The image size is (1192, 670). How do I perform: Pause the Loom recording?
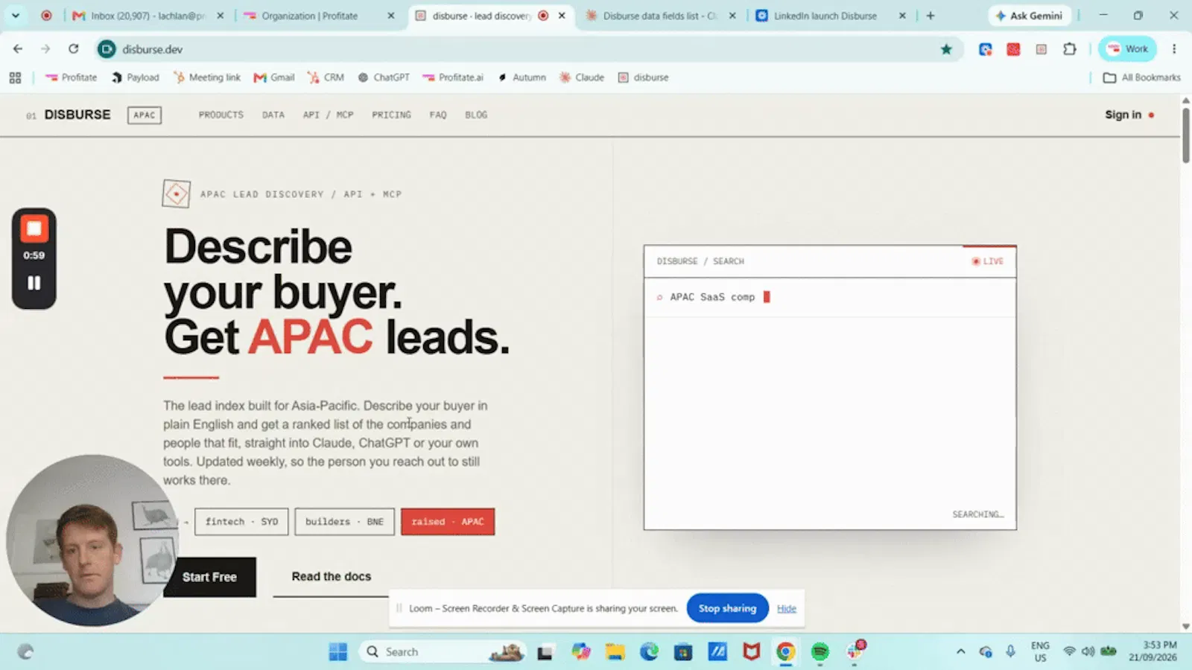tap(34, 283)
